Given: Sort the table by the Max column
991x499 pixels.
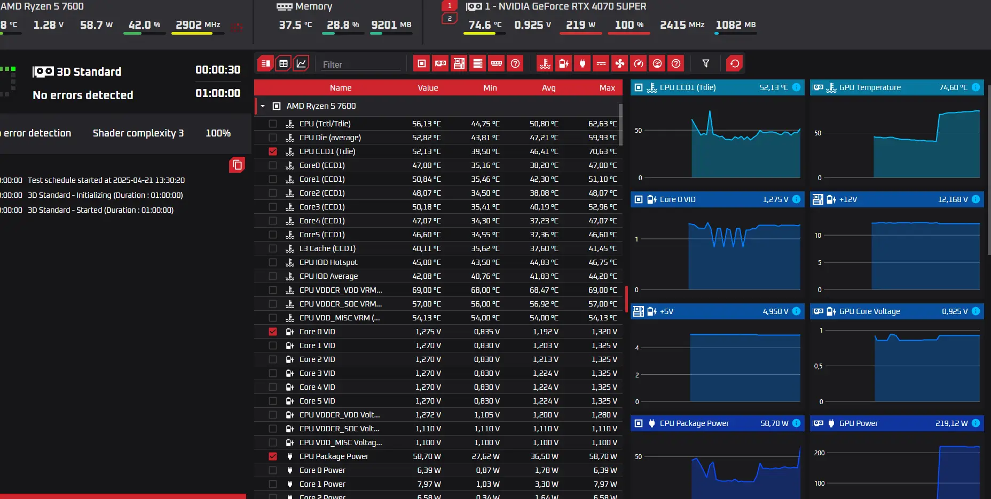Looking at the screenshot, I should 607,88.
